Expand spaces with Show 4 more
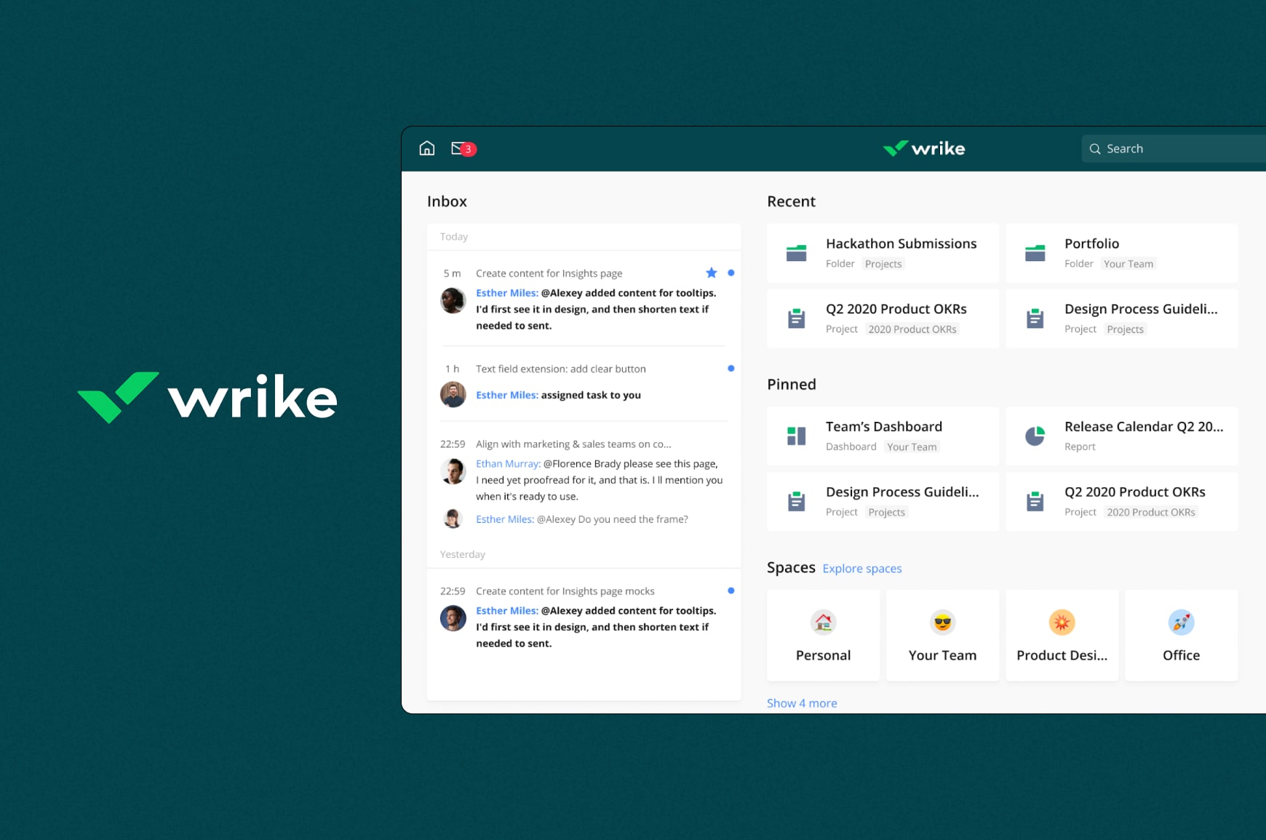 click(x=802, y=703)
